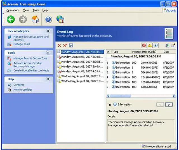Click the scrollbar's right arrow in the events table
Screen dimensions: 179x150
click(x=174, y=96)
